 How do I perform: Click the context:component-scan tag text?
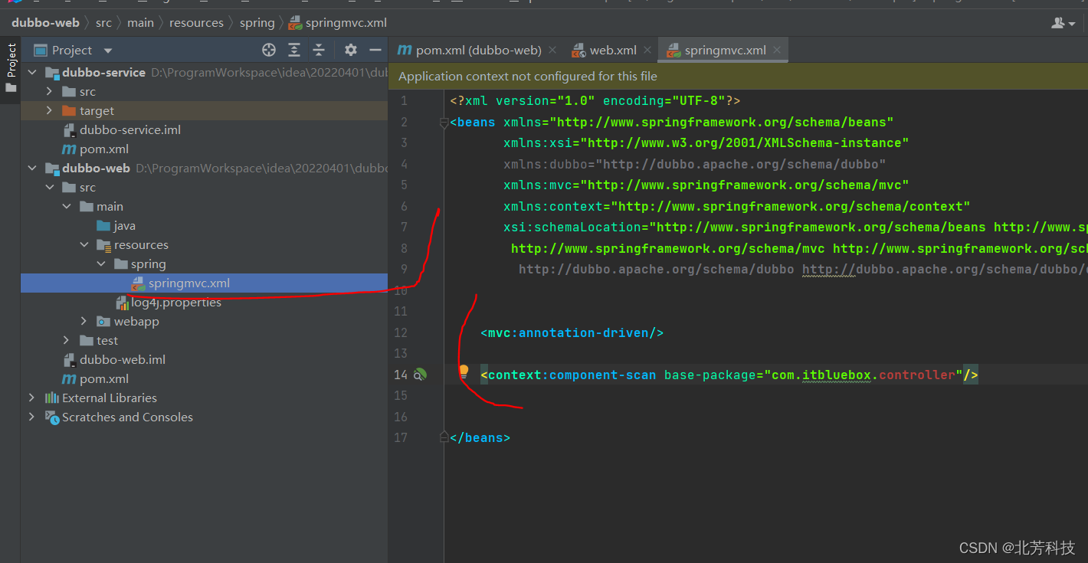click(568, 375)
